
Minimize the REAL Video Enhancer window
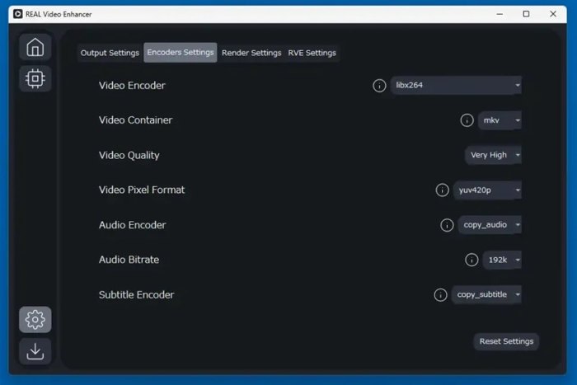pyautogui.click(x=500, y=14)
